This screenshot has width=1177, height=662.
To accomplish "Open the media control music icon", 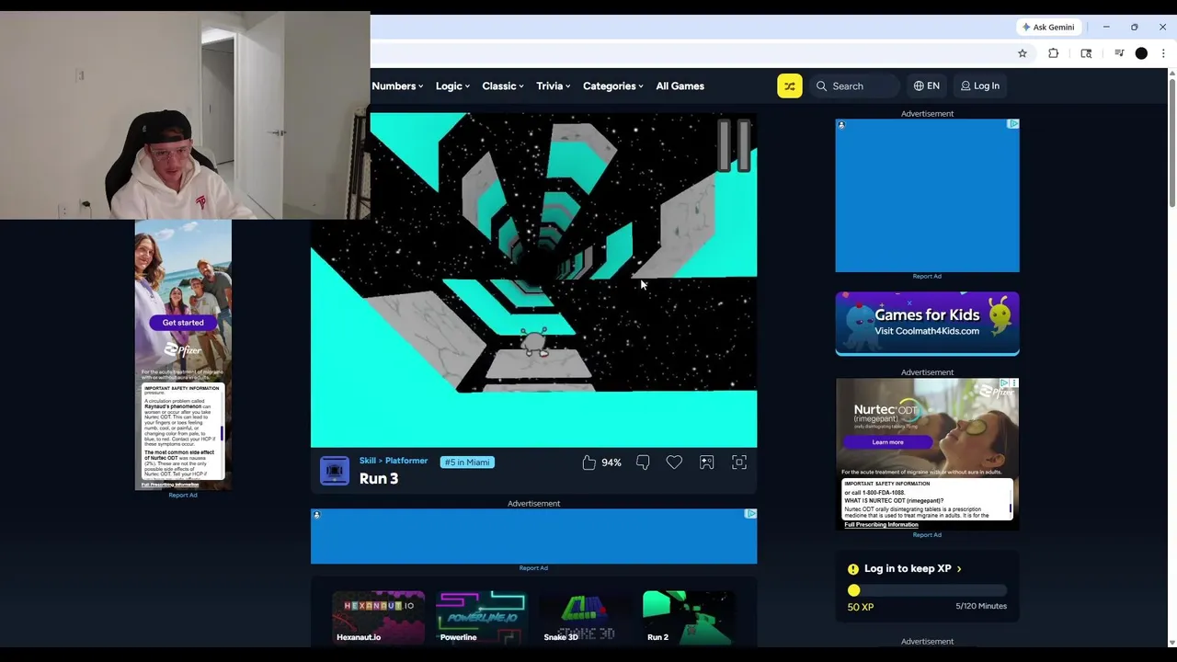I will point(1119,53).
